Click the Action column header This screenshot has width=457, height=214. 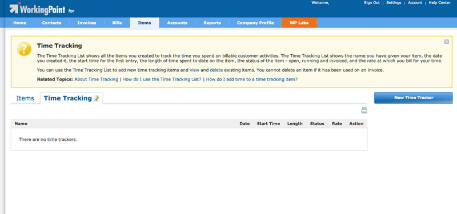(x=356, y=123)
